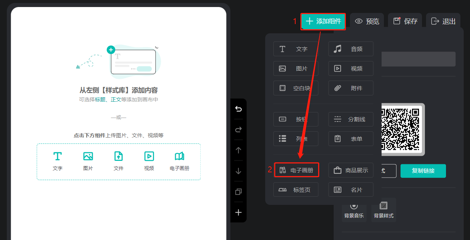
Task: Insert 分割线 divider component
Action: click(x=351, y=119)
